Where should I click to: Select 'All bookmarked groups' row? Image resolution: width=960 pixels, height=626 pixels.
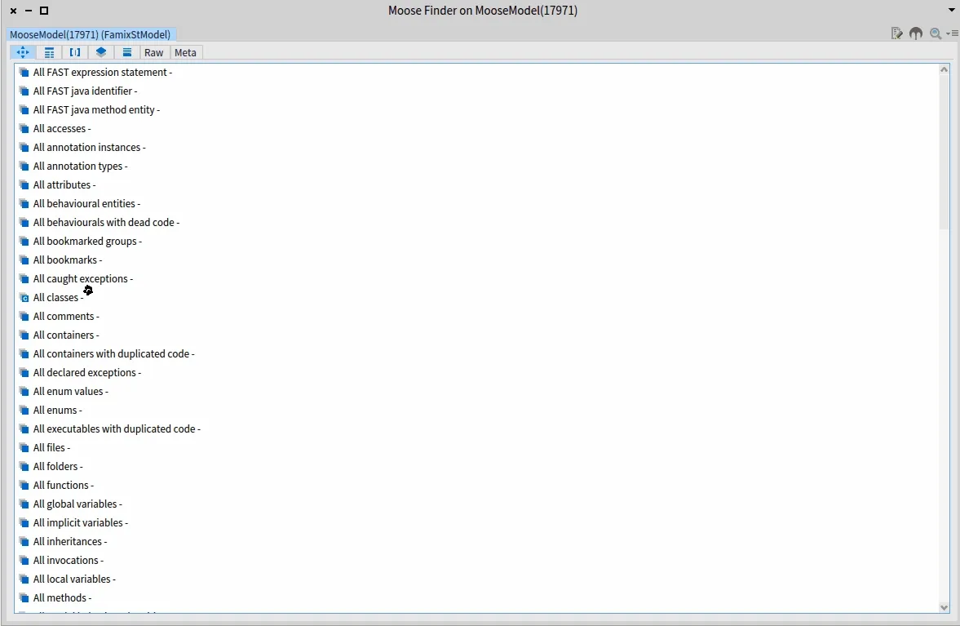(x=476, y=242)
